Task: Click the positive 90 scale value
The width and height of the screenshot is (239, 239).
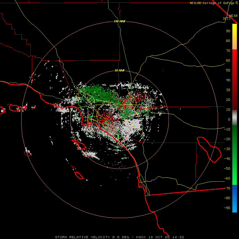Action: 228,31
